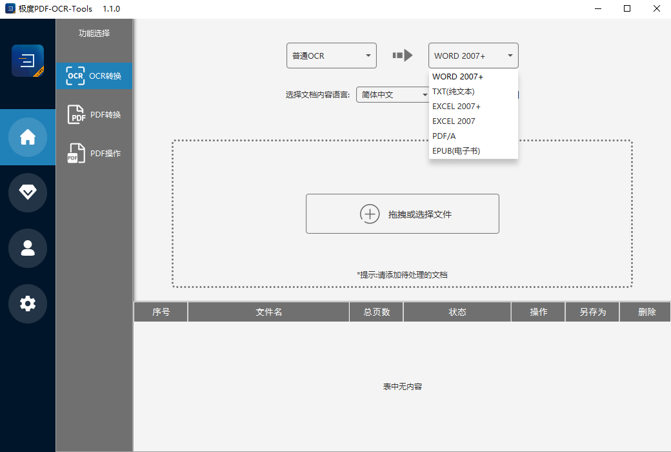The image size is (671, 452).
Task: Click the plus circle add-file icon
Action: pos(370,214)
